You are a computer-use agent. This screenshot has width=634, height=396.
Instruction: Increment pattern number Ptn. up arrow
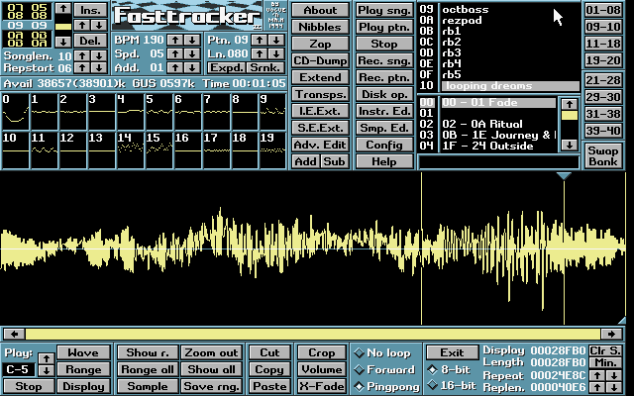click(x=260, y=40)
